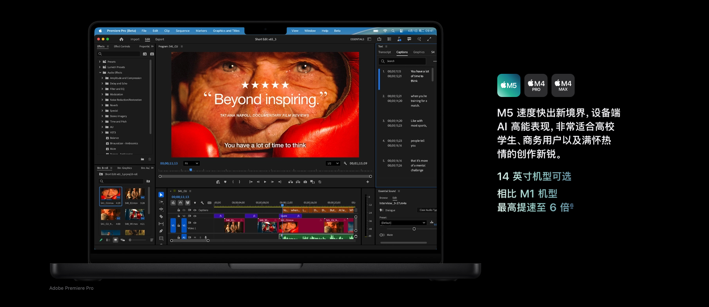Select the Ripple Edit tool
709x307 pixels.
click(161, 209)
